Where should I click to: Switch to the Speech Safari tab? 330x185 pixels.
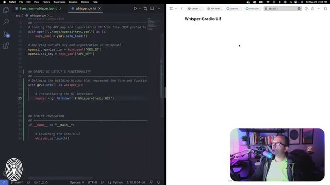click(x=233, y=9)
